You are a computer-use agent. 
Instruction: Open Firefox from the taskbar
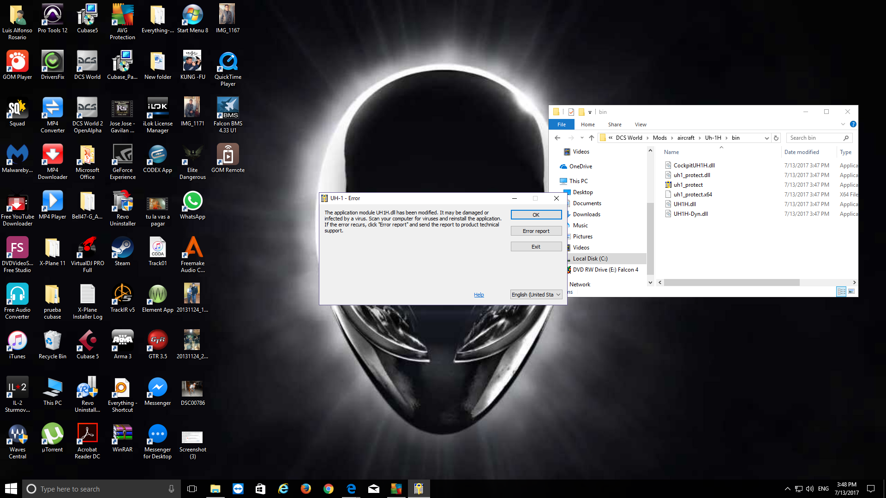pyautogui.click(x=305, y=489)
